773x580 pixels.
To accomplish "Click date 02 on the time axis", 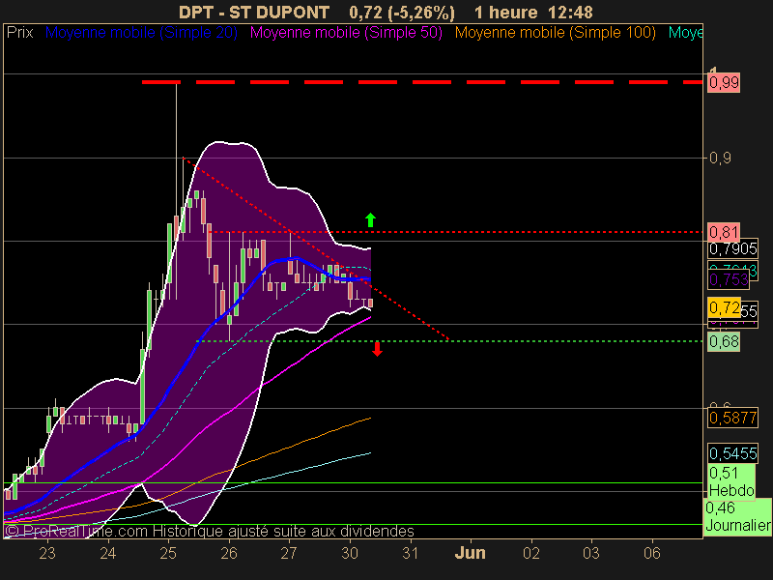I will click(x=530, y=553).
